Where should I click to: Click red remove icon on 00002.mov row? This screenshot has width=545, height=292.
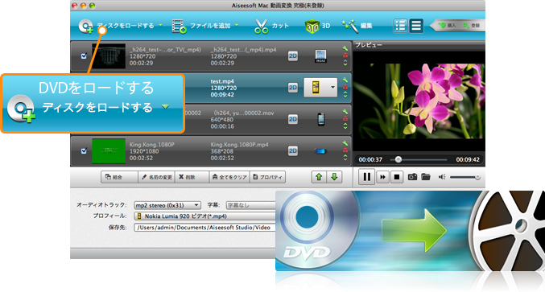(345, 118)
